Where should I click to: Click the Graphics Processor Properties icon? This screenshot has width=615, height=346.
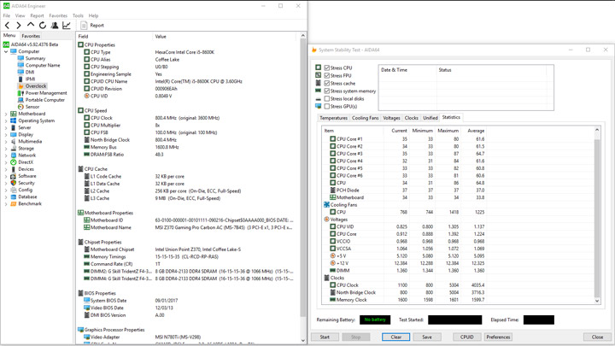click(80, 330)
